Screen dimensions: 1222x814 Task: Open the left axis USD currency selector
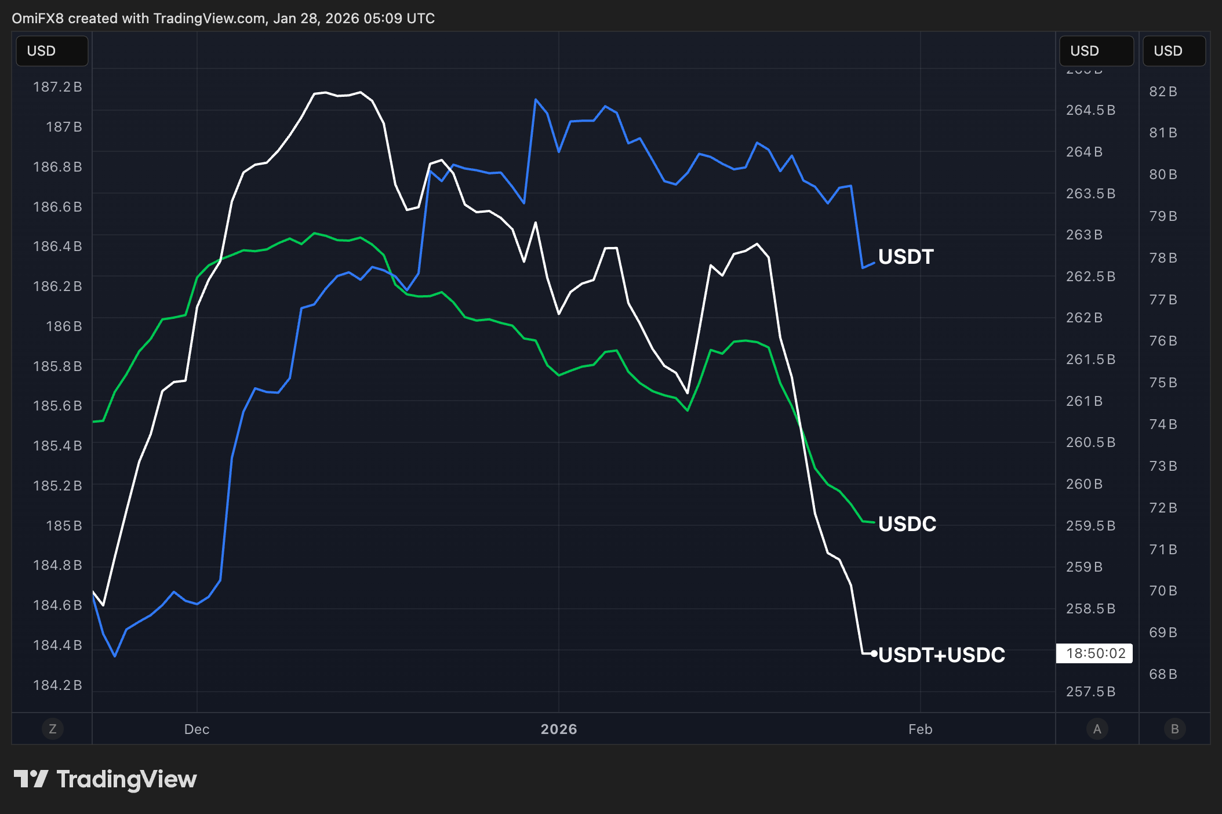click(x=52, y=51)
